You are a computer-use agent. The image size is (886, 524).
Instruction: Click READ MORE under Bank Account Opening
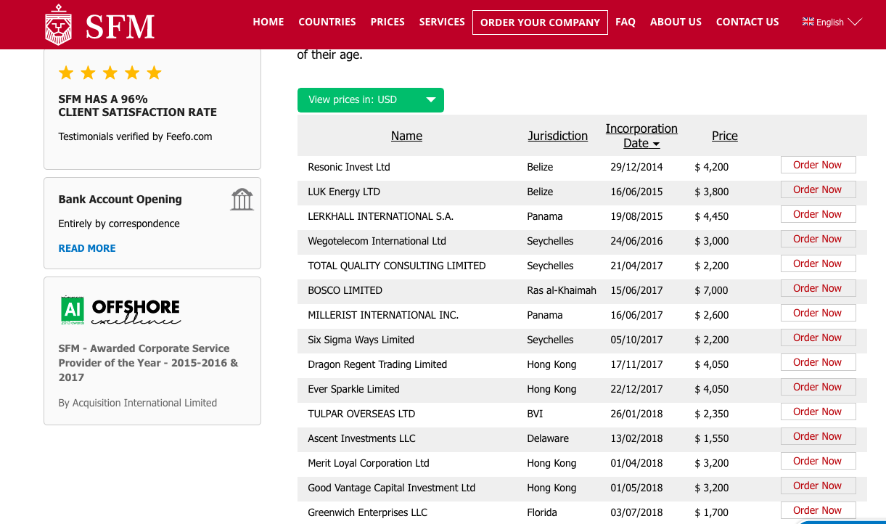87,248
